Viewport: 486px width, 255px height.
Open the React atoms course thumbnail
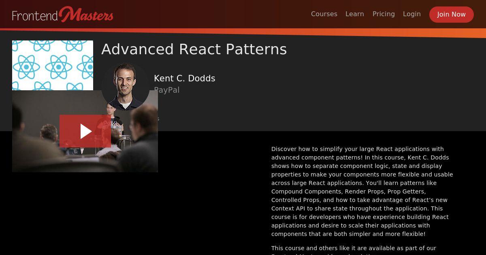click(53, 65)
